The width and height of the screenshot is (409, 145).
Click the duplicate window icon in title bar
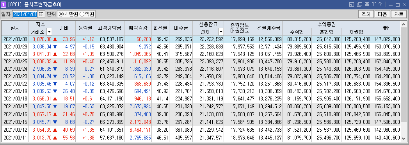pos(360,4)
